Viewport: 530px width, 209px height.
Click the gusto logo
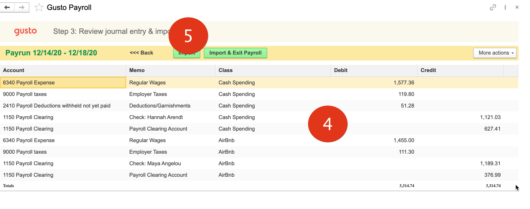25,31
